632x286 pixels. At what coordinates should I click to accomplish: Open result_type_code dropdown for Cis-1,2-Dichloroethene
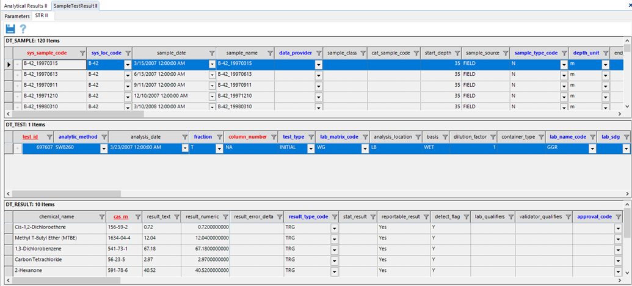point(334,227)
